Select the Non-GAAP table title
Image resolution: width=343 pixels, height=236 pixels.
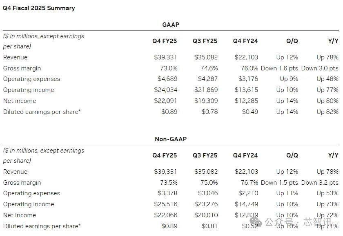(171, 139)
